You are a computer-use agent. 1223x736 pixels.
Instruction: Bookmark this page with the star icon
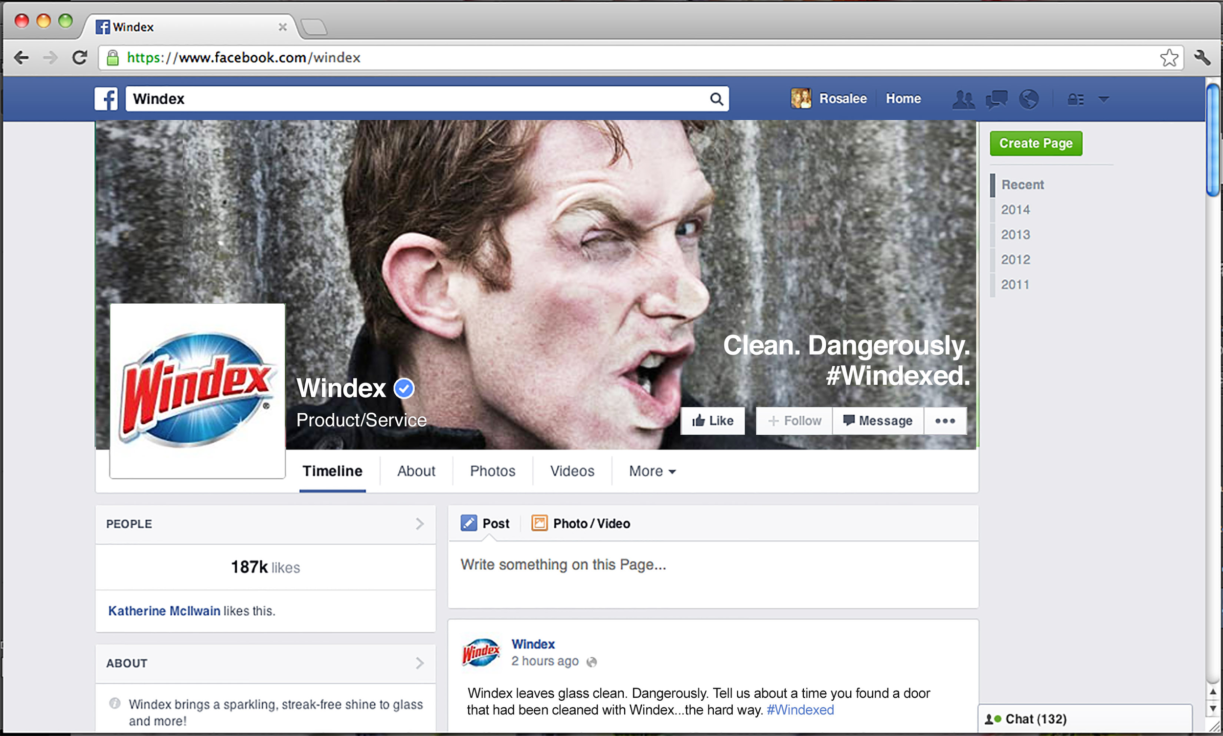[x=1169, y=58]
